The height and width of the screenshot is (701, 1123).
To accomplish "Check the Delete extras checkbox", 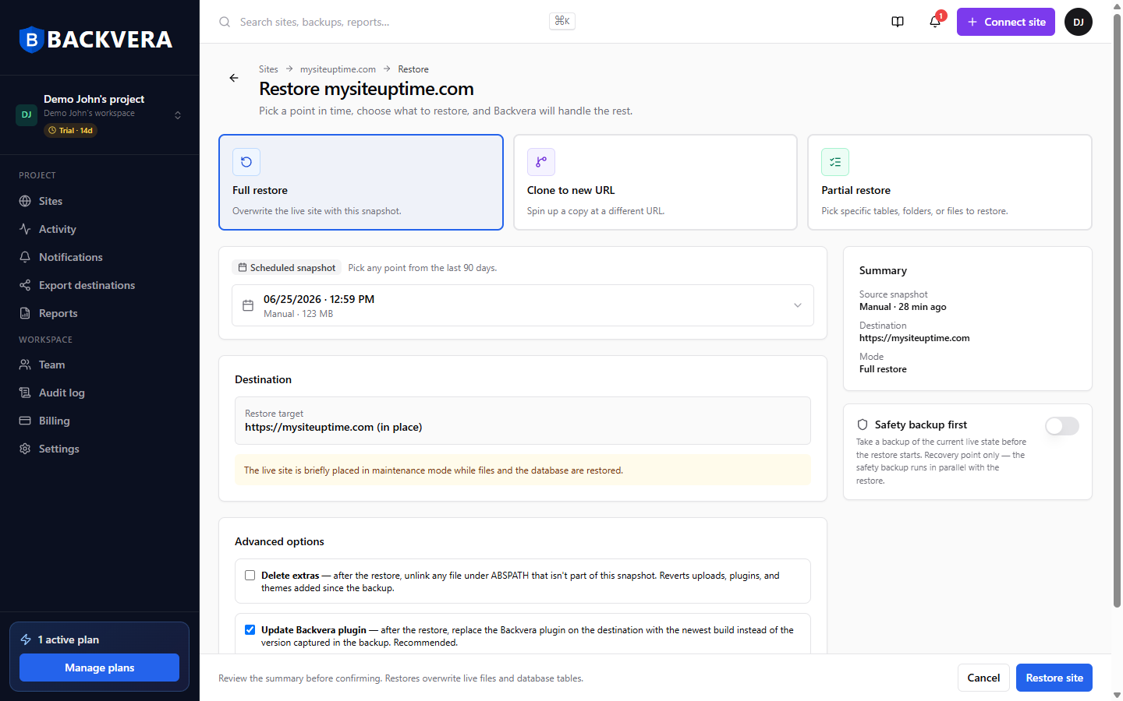I will point(250,576).
